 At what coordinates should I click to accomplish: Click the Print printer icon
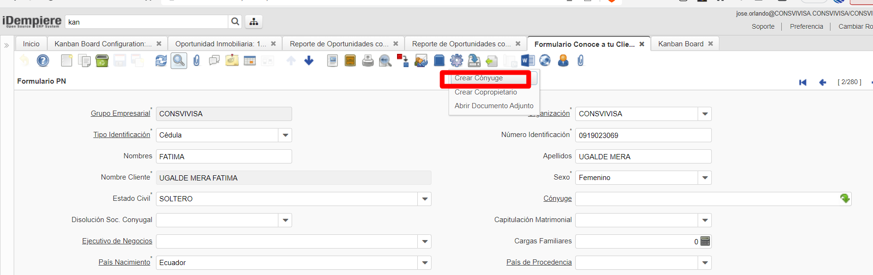[x=368, y=60]
